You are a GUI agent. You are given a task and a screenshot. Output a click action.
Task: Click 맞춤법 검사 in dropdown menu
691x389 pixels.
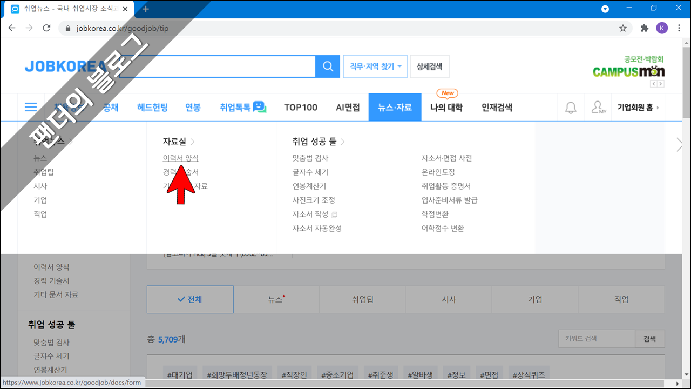310,158
